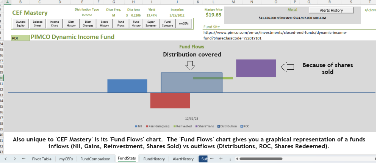Show more sheets ellipsis after Sub tab
Viewport: 377px width, 163px height.
[x=212, y=159]
